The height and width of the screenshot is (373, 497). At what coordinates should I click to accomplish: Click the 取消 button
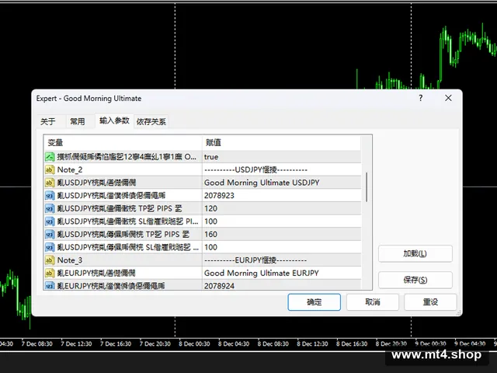click(x=373, y=302)
